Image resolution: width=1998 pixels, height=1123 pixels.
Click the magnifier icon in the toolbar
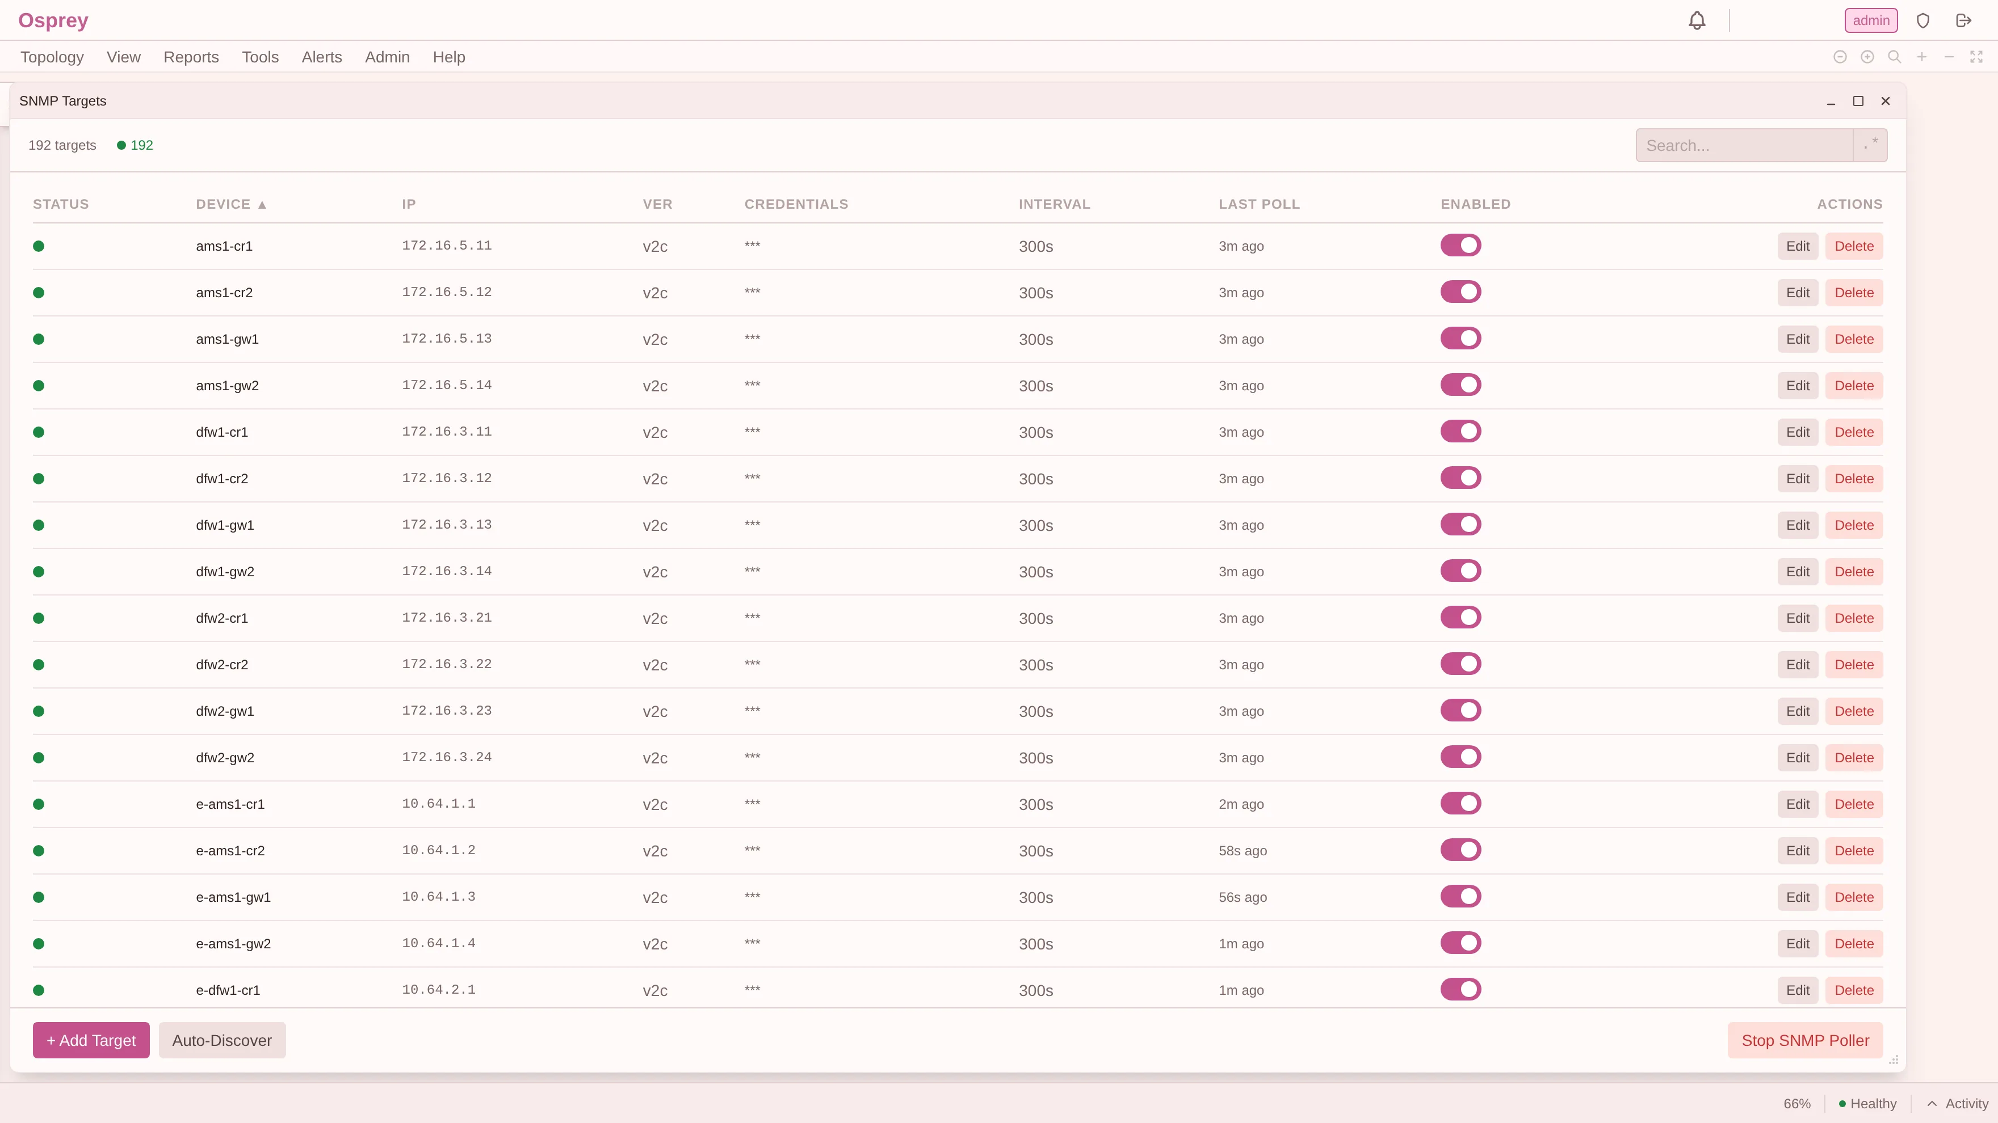[1894, 57]
